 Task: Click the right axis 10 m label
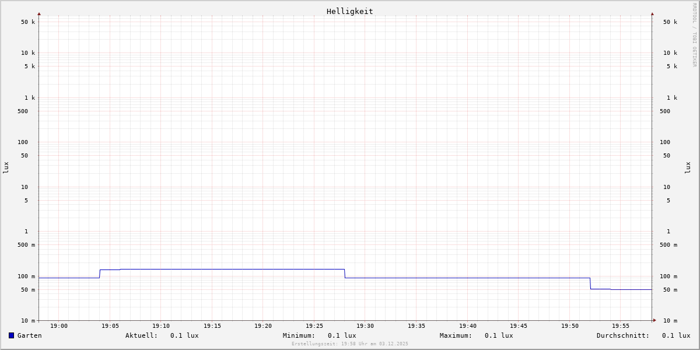(x=670, y=321)
